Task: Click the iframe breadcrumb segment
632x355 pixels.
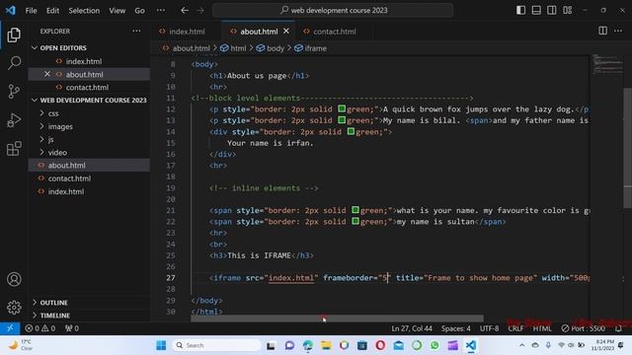Action: [310, 48]
